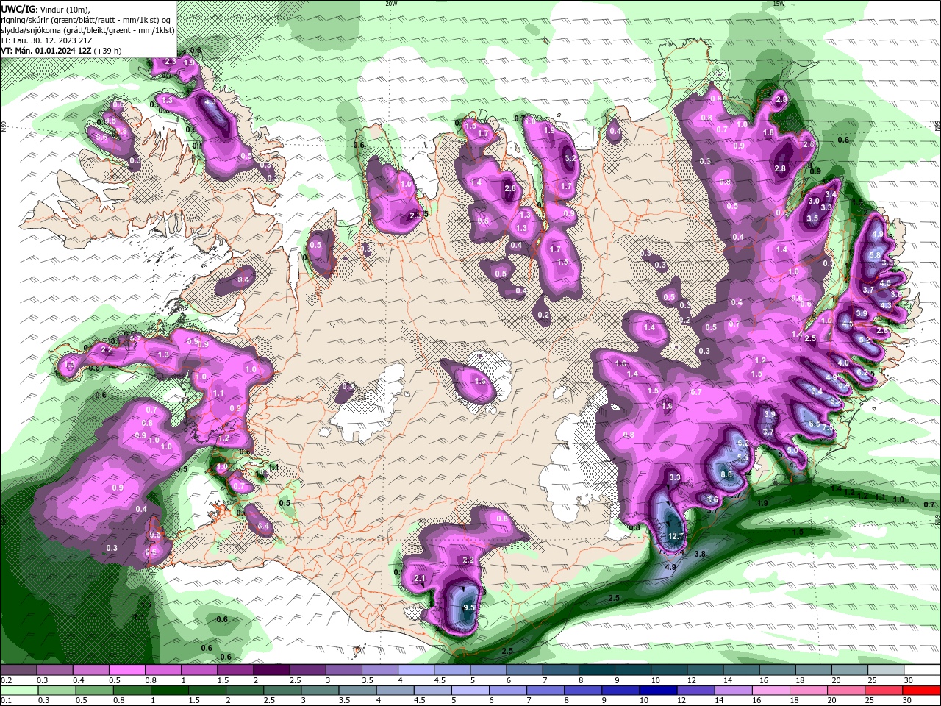
Task: Click the upper-row teal swatch starting at "12"
Action: click(x=706, y=670)
